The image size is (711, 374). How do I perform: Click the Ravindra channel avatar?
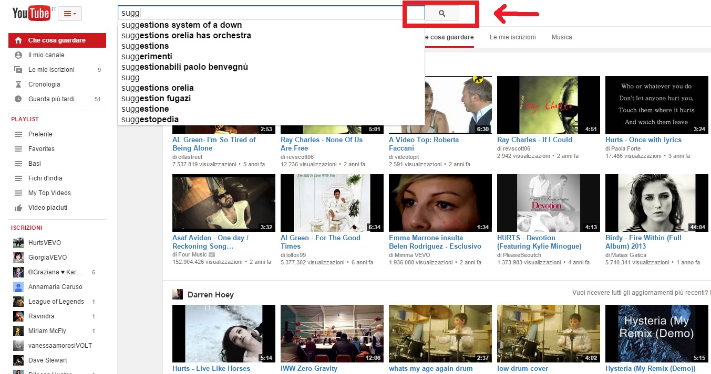pyautogui.click(x=18, y=316)
